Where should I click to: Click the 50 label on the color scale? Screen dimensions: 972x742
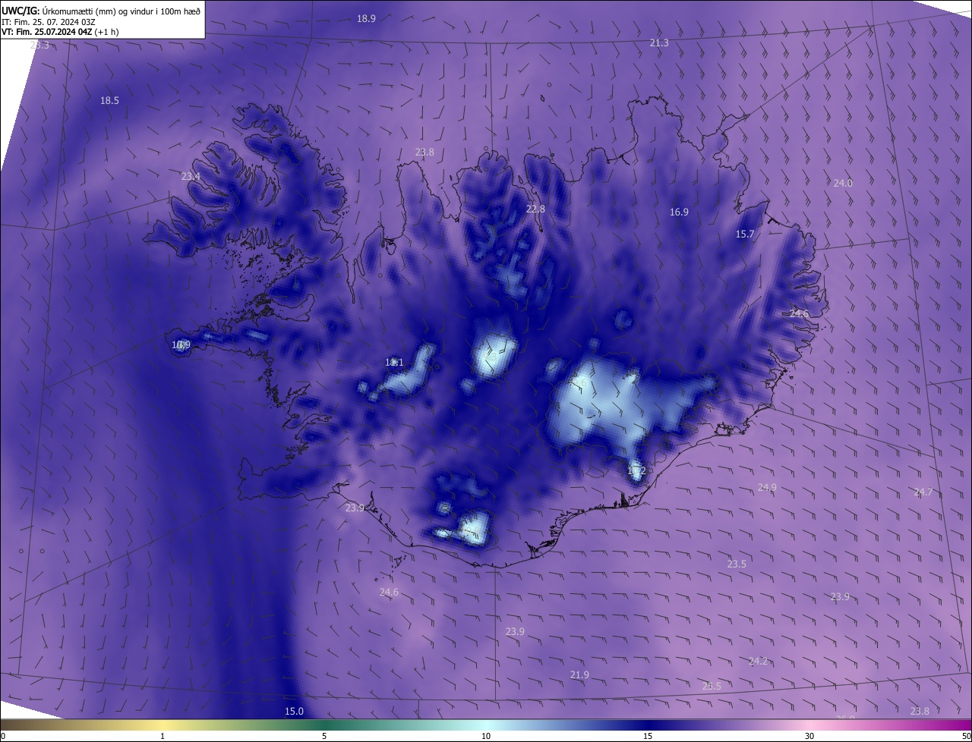[966, 736]
